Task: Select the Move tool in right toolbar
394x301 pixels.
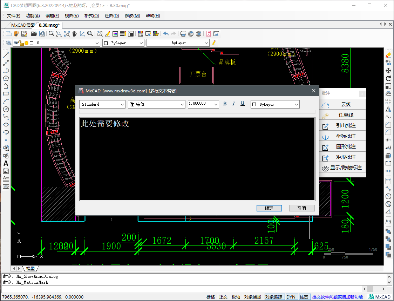Action: pyautogui.click(x=388, y=71)
